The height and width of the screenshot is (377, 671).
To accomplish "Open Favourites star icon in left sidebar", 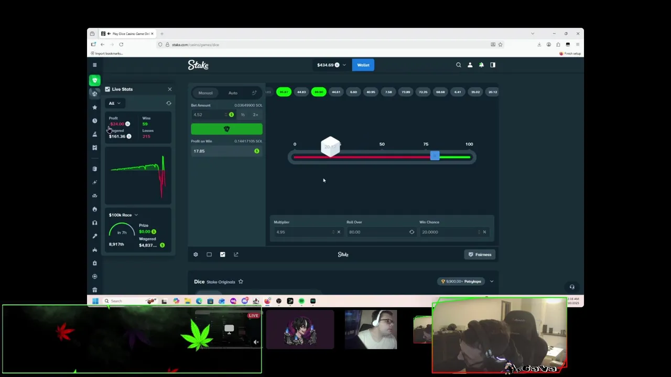I will (x=94, y=107).
